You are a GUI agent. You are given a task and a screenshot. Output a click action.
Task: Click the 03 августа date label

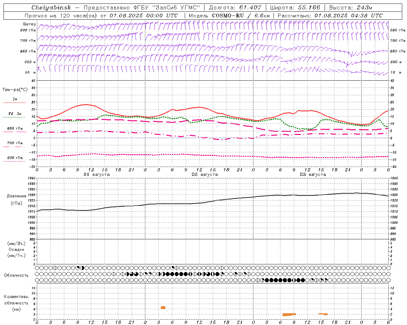[x=313, y=175]
